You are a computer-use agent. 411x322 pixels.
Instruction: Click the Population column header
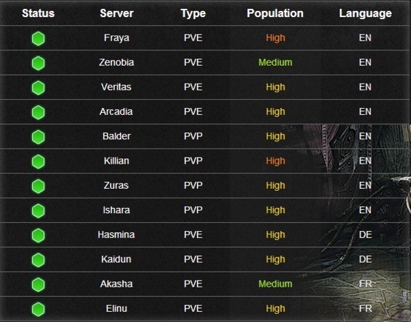point(275,14)
